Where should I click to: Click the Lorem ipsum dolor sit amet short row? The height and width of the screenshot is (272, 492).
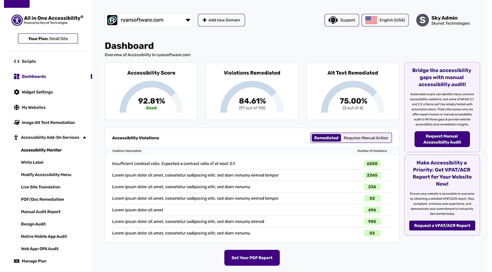click(x=251, y=210)
